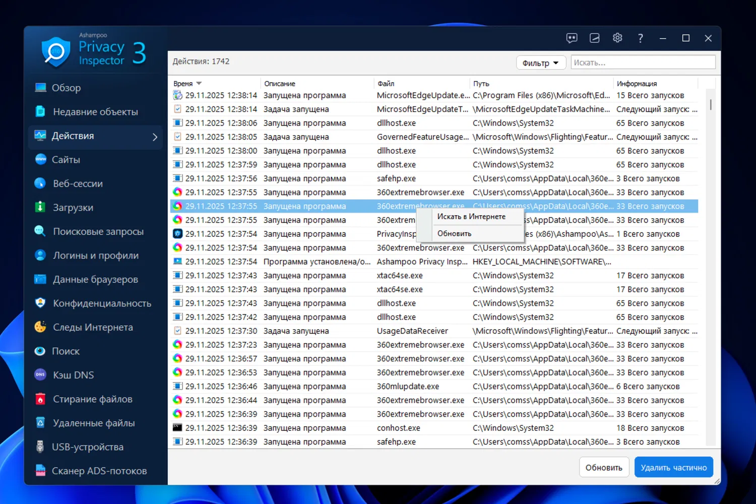
Task: Select the Данные браузеров icon
Action: [40, 279]
